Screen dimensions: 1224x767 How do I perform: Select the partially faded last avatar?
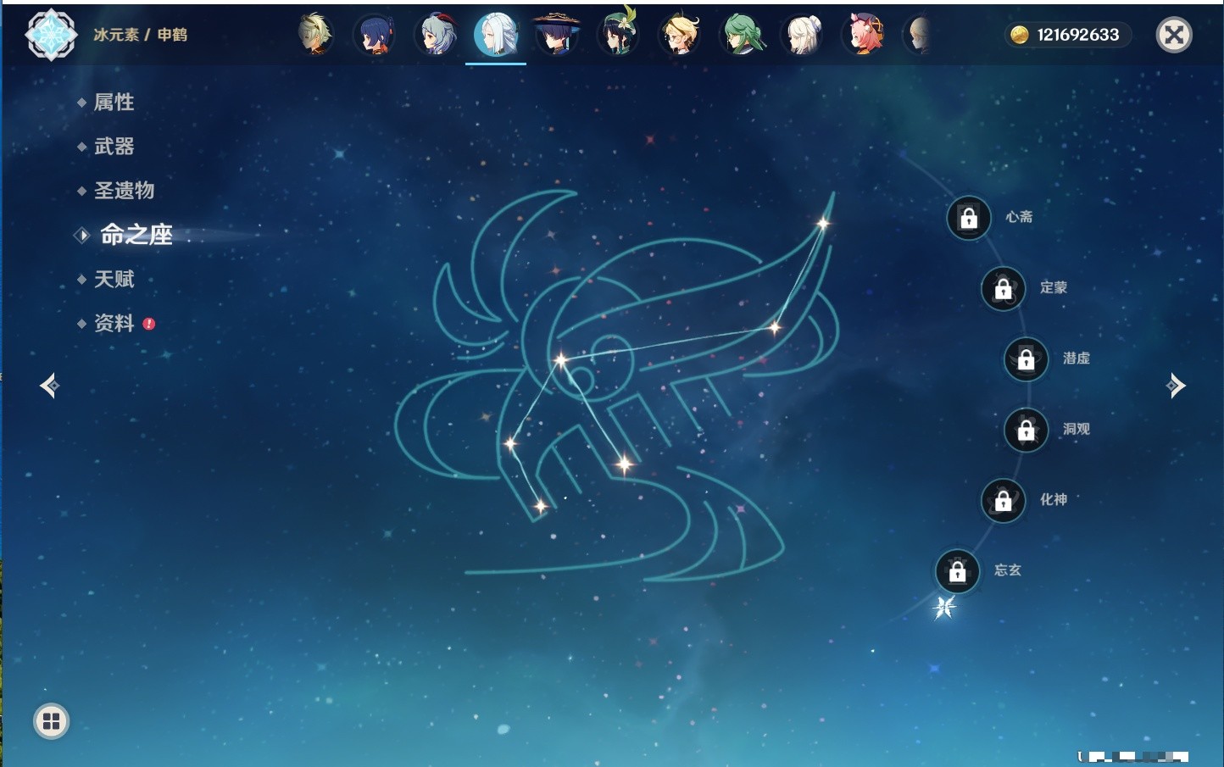918,35
